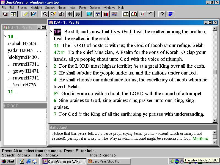
Task: Click the book with red bookmark icon
Action: point(134,14)
